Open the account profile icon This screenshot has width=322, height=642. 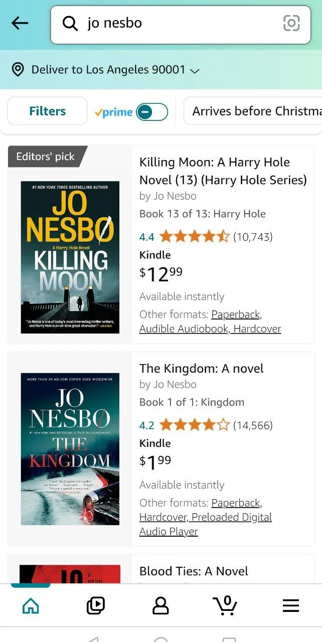tap(160, 606)
